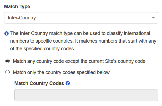Select 'Match any country code except' radio button

pyautogui.click(x=7, y=61)
